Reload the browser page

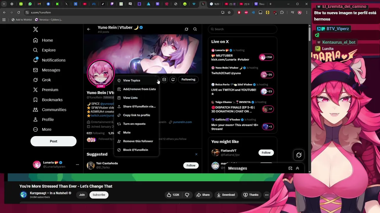18,12
